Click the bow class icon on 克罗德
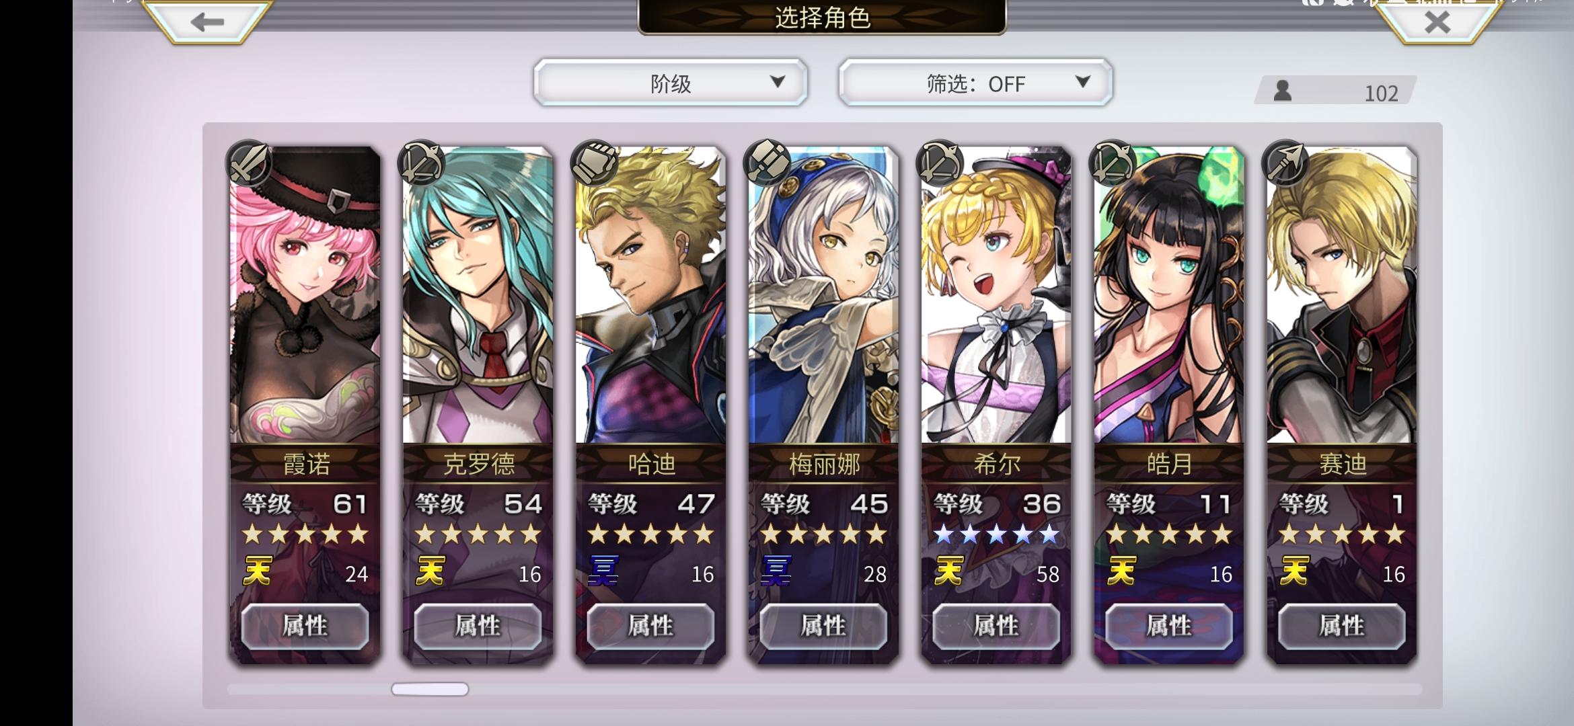This screenshot has width=1574, height=726. tap(422, 163)
